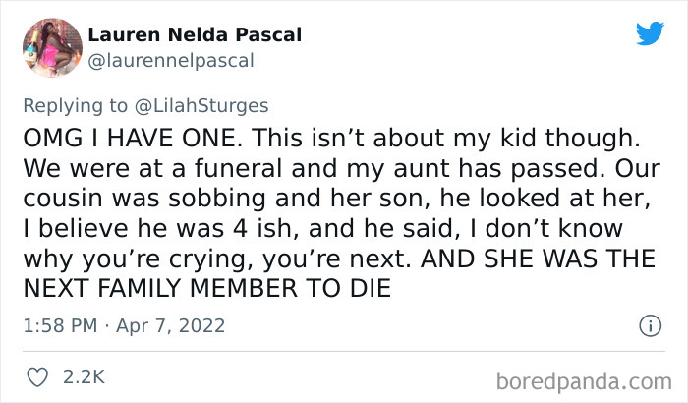Open the @laurennelpascal handle link
Viewport: 688px width, 403px height.
click(x=171, y=60)
